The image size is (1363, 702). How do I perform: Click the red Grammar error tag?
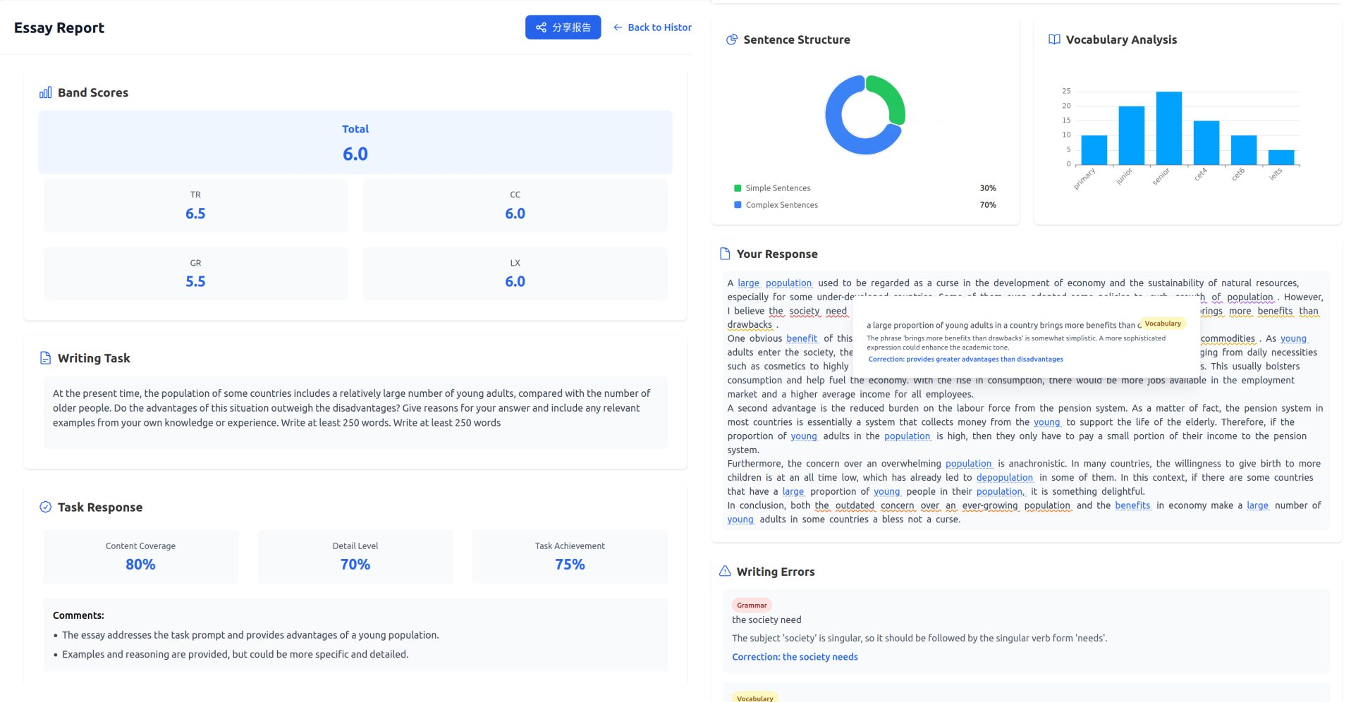[x=752, y=605]
